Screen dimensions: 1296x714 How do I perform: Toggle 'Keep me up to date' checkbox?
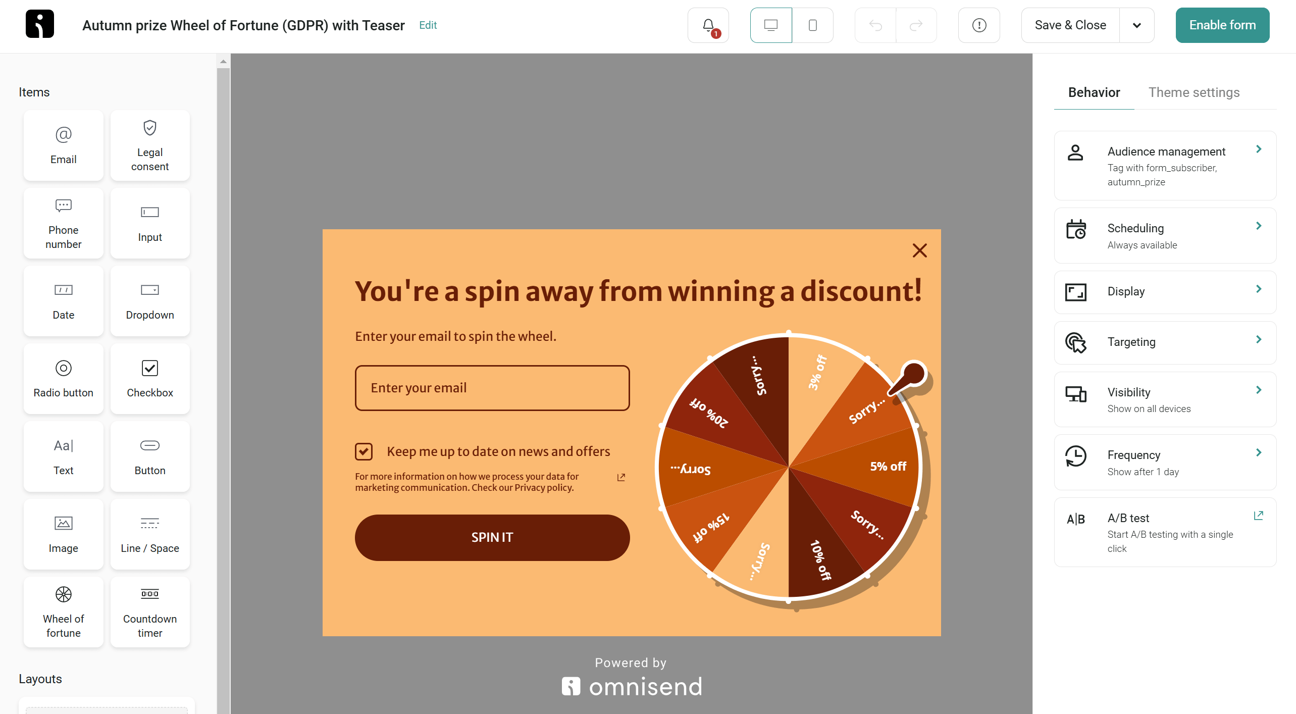pos(363,451)
